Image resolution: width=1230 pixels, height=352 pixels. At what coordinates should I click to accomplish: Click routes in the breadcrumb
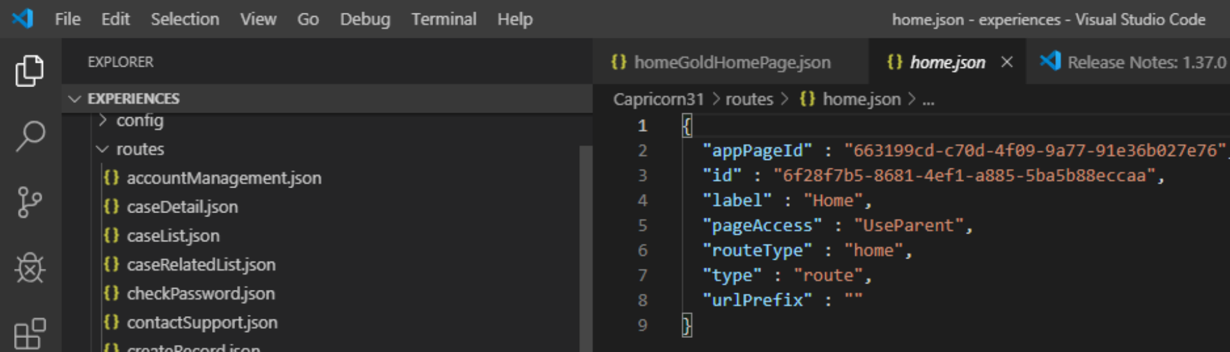click(749, 99)
